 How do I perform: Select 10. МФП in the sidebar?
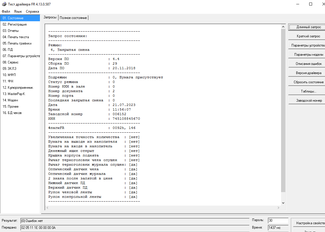click(20, 75)
